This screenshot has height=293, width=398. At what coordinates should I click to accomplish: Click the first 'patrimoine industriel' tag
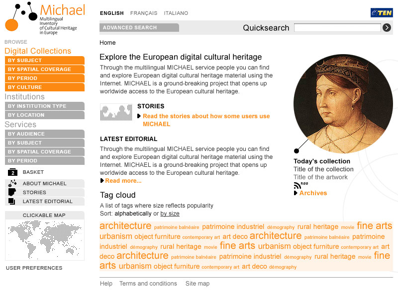pyautogui.click(x=233, y=226)
